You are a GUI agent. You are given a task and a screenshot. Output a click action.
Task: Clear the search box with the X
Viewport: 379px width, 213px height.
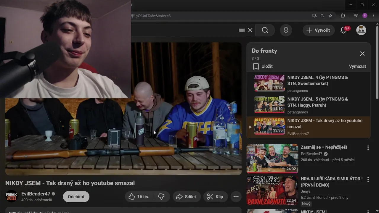point(250,30)
